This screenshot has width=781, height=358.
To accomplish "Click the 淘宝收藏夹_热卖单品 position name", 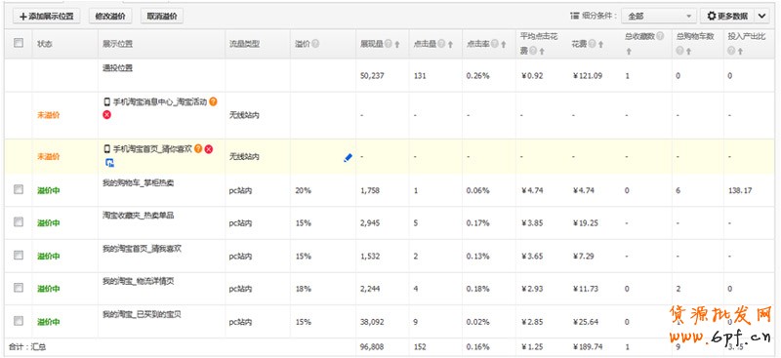I will click(138, 216).
